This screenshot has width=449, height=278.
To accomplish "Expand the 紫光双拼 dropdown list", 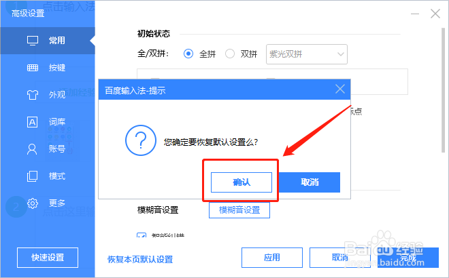I will [307, 54].
